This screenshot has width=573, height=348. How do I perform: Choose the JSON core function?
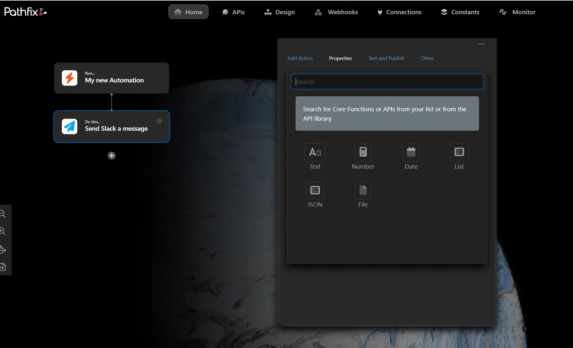pyautogui.click(x=315, y=195)
